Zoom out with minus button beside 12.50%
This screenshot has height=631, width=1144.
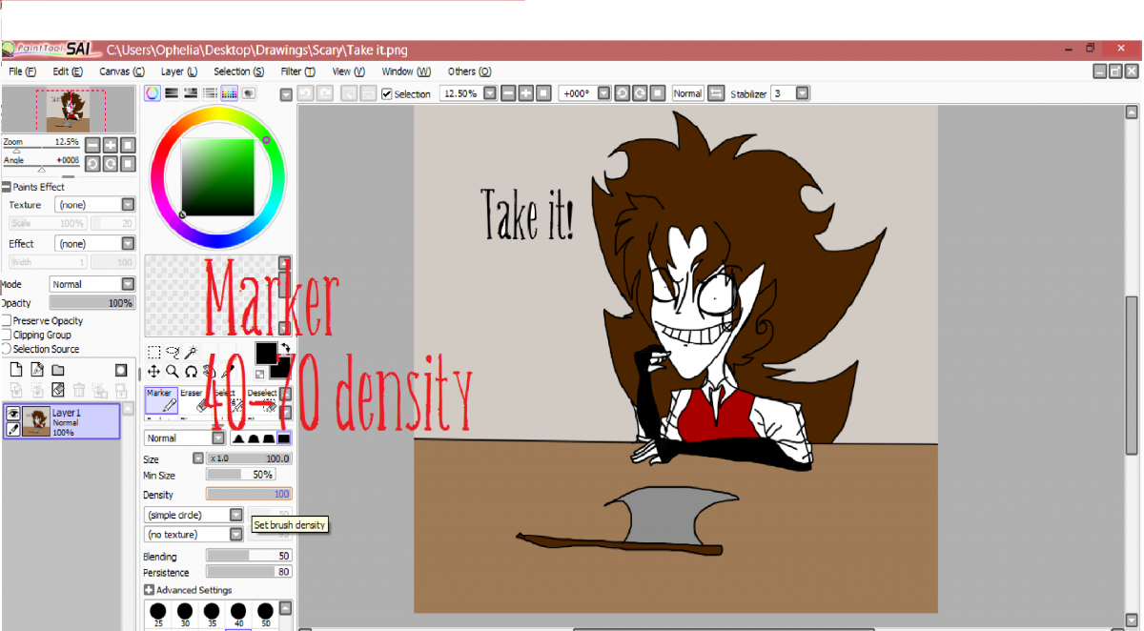(508, 93)
